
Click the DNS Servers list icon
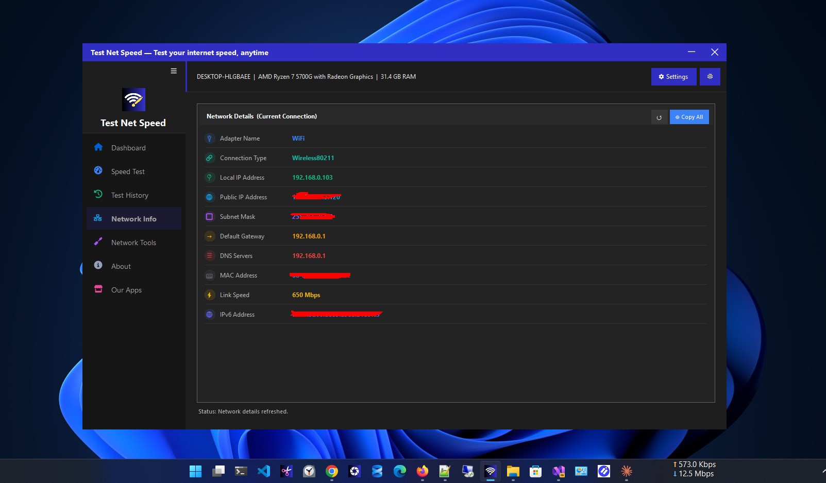pyautogui.click(x=209, y=256)
